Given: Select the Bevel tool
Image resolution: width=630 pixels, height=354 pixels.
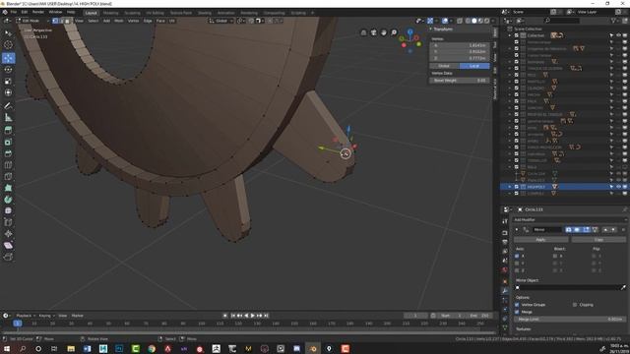Looking at the screenshot, I should [8, 153].
